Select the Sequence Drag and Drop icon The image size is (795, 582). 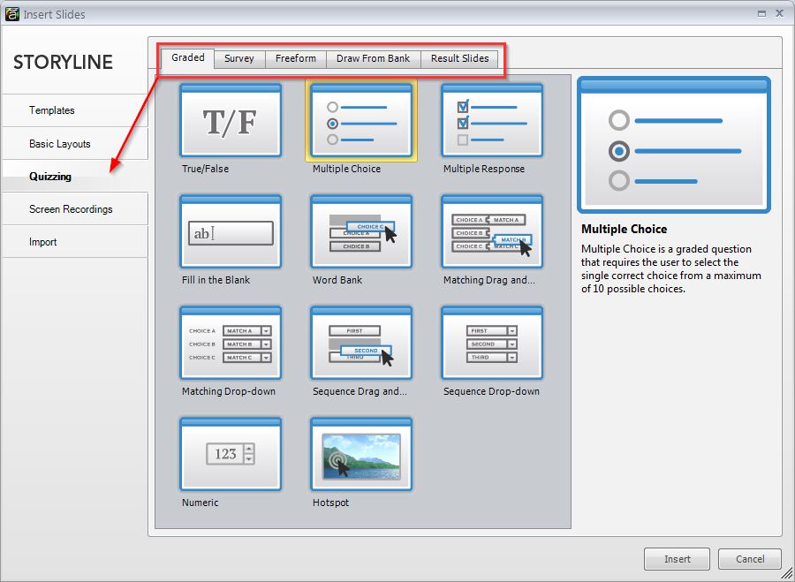click(x=360, y=344)
